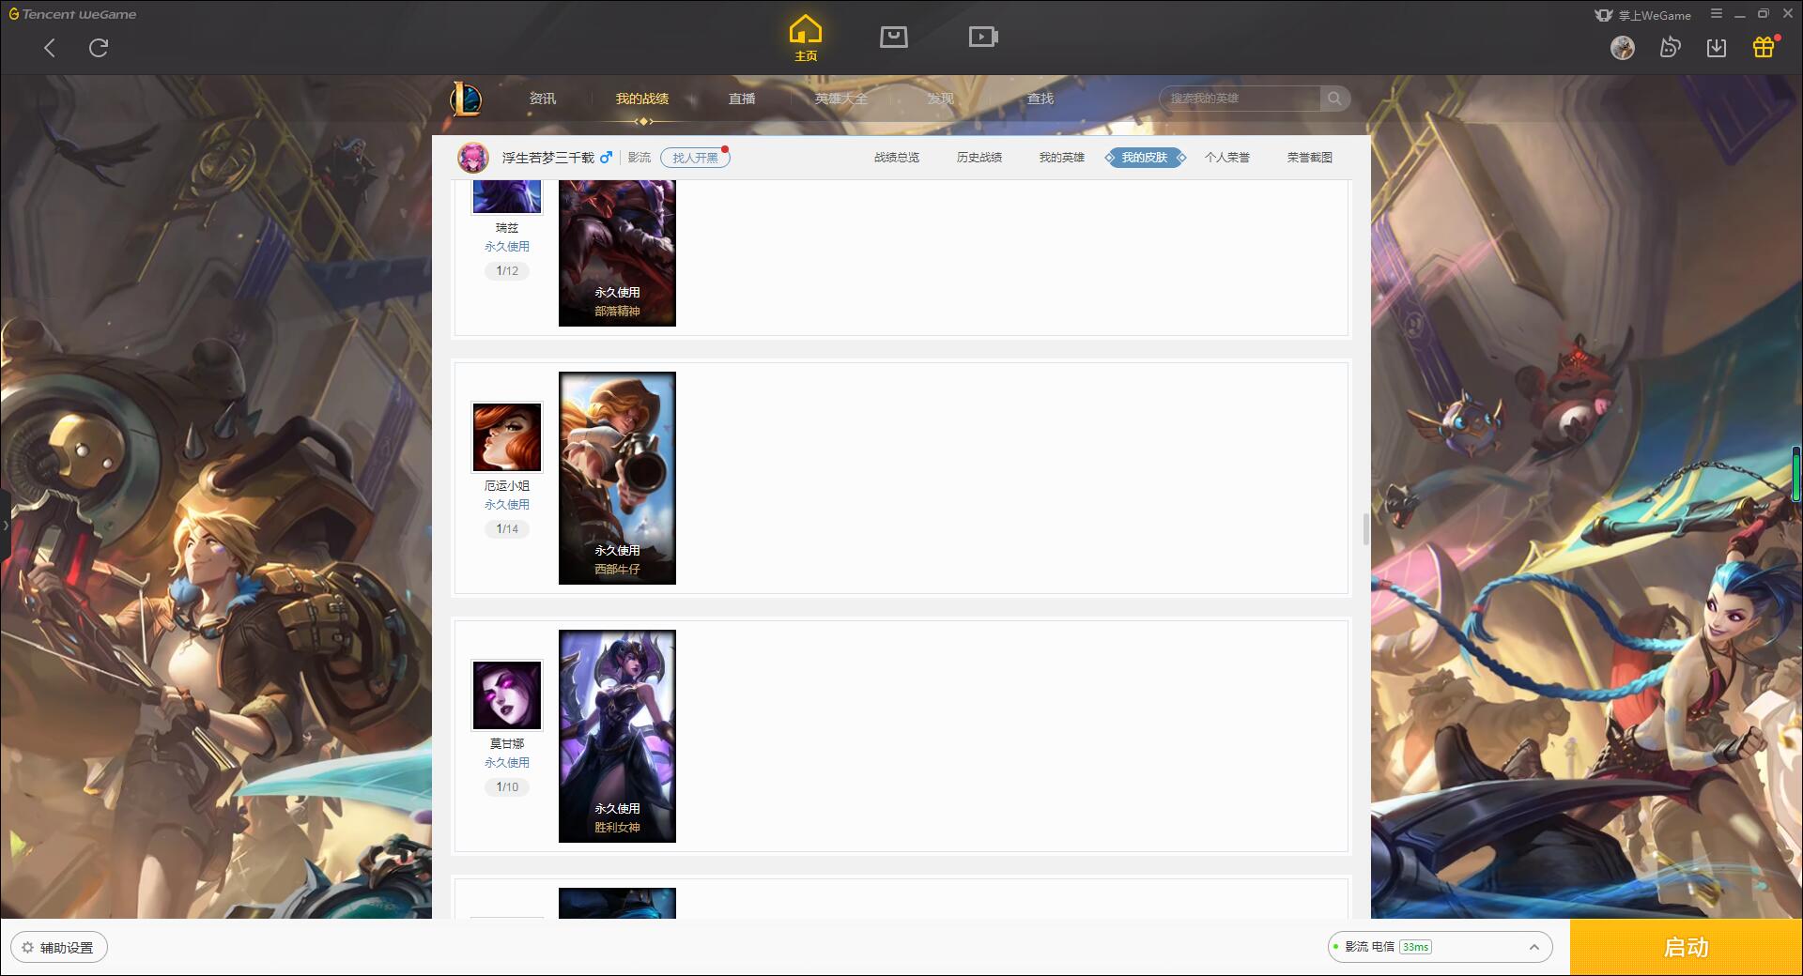Open the user avatar in top right

pos(1623,48)
